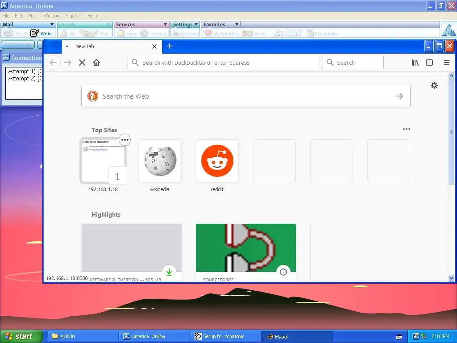Stop page loading with the X button

point(82,63)
